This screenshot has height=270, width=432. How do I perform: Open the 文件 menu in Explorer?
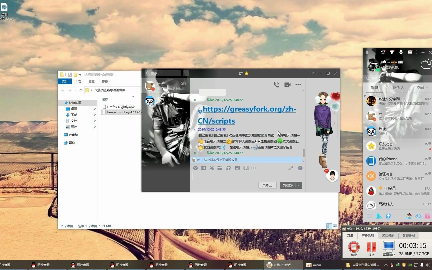click(x=65, y=81)
